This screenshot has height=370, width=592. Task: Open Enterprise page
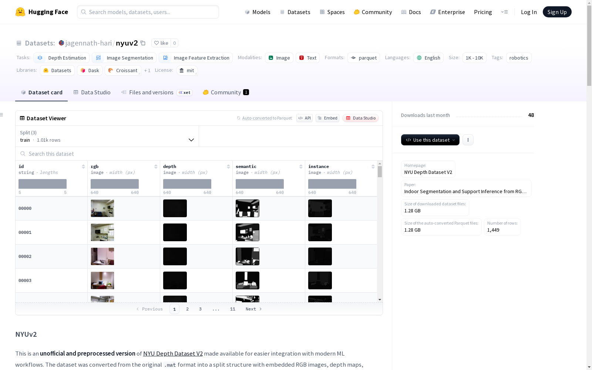click(x=447, y=12)
